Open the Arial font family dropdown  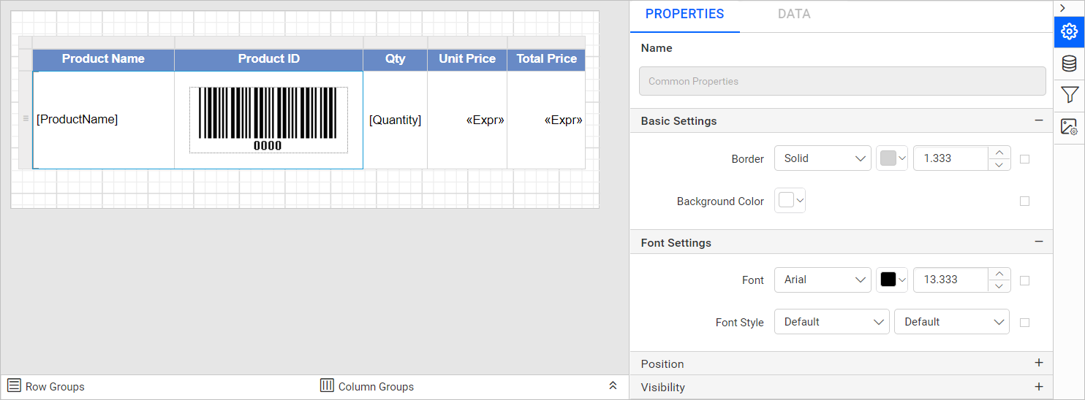tap(823, 280)
